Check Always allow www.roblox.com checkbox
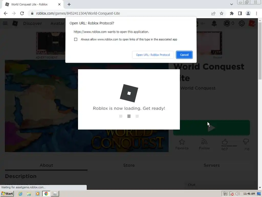262x197 pixels. tap(76, 39)
